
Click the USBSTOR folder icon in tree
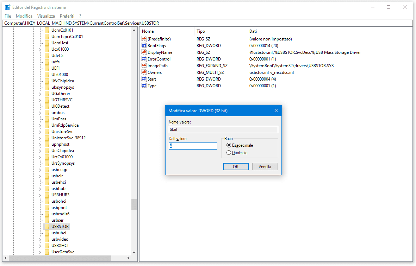47,227
